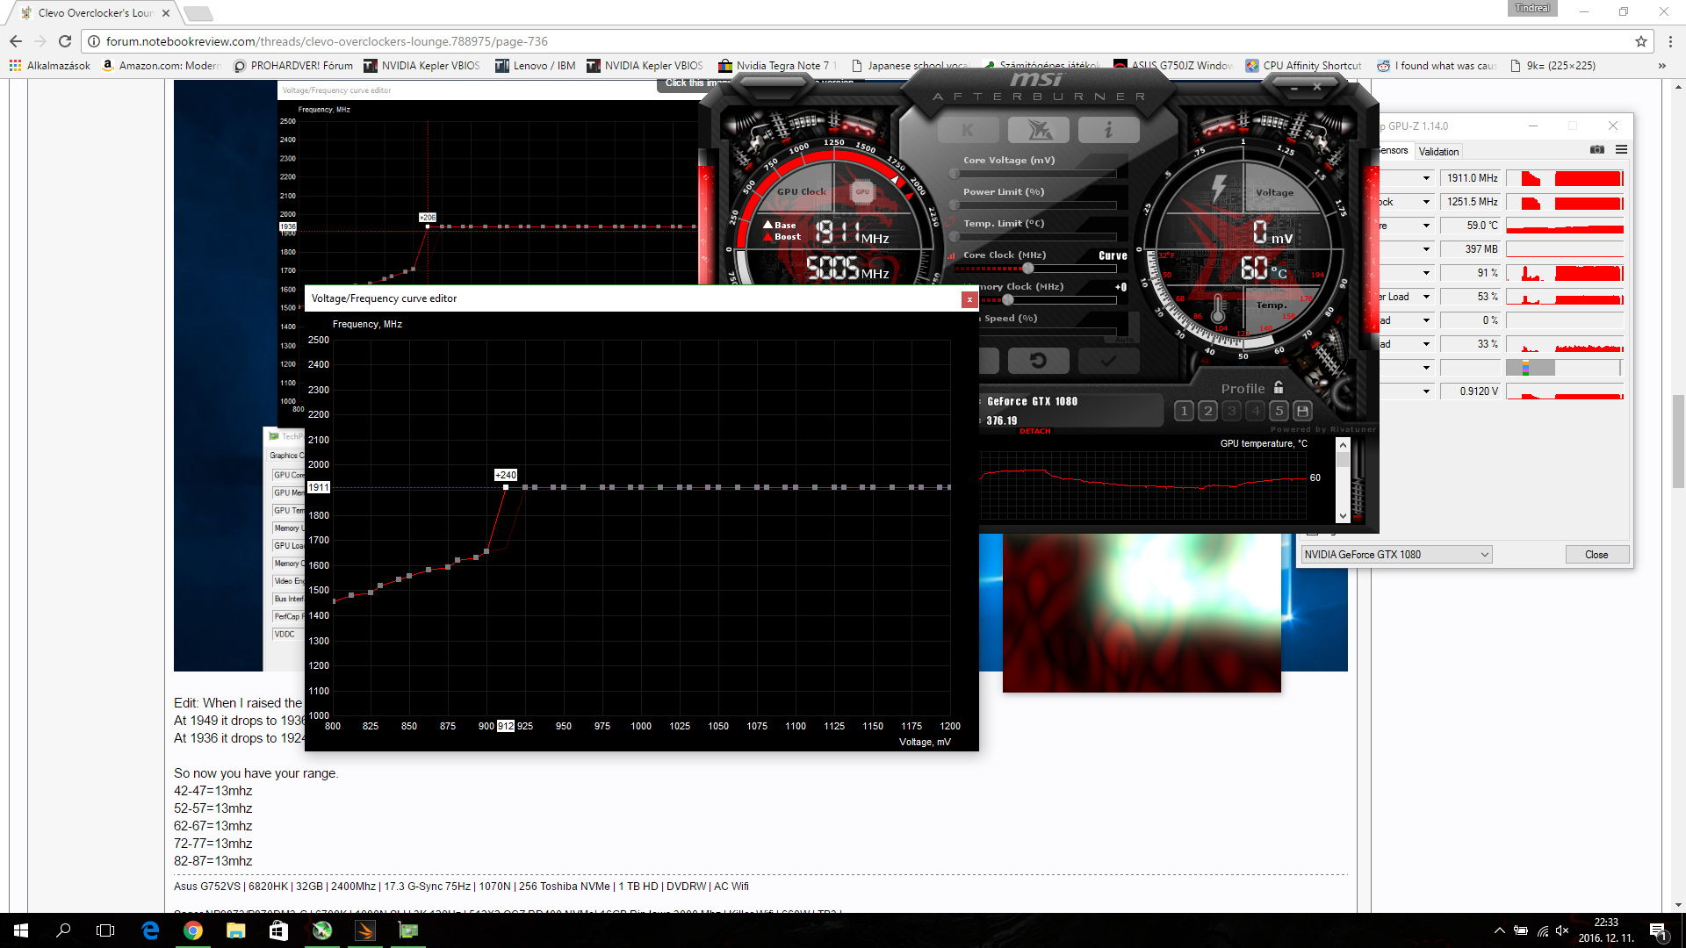The image size is (1686, 948).
Task: Close the Clevo Overclocker's Lounge tab
Action: (x=165, y=13)
